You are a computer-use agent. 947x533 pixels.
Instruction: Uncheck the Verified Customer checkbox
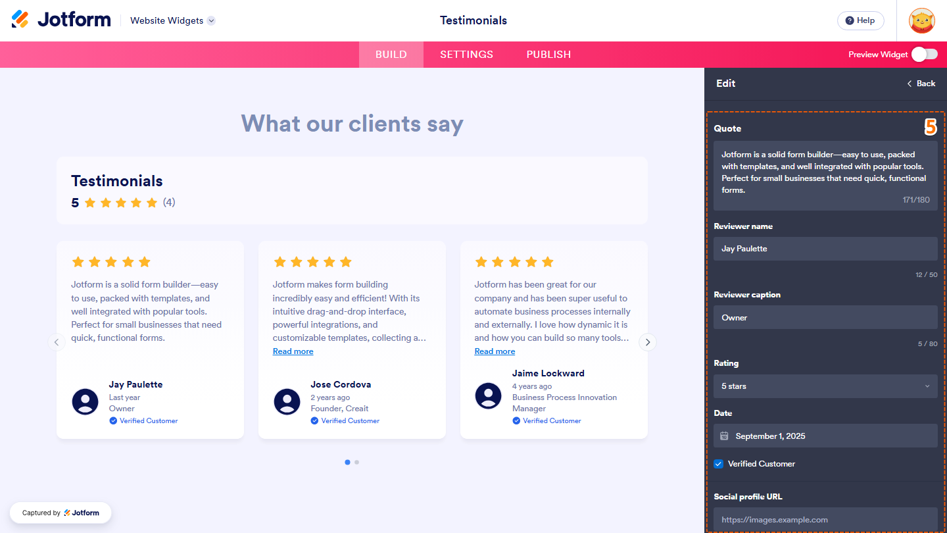coord(719,464)
